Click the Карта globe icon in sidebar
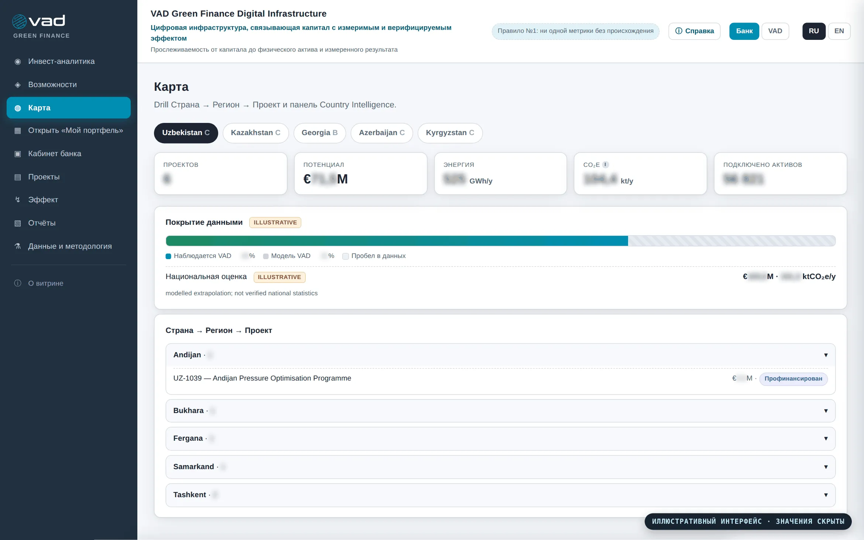 tap(18, 108)
